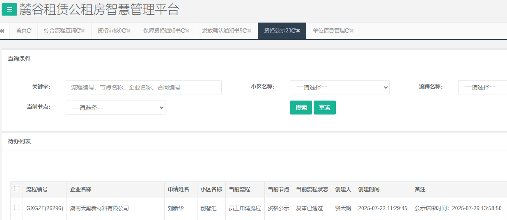The width and height of the screenshot is (507, 220).
Task: Toggle the select-all checkbox in table header
Action: pyautogui.click(x=16, y=189)
